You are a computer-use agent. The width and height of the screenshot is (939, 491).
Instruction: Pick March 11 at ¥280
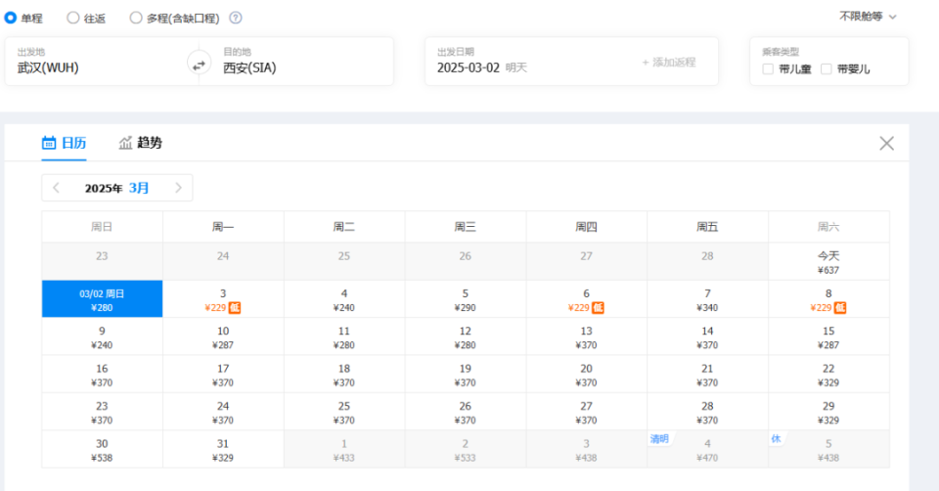click(x=344, y=336)
